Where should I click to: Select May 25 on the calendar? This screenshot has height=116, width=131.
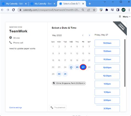[71, 67]
